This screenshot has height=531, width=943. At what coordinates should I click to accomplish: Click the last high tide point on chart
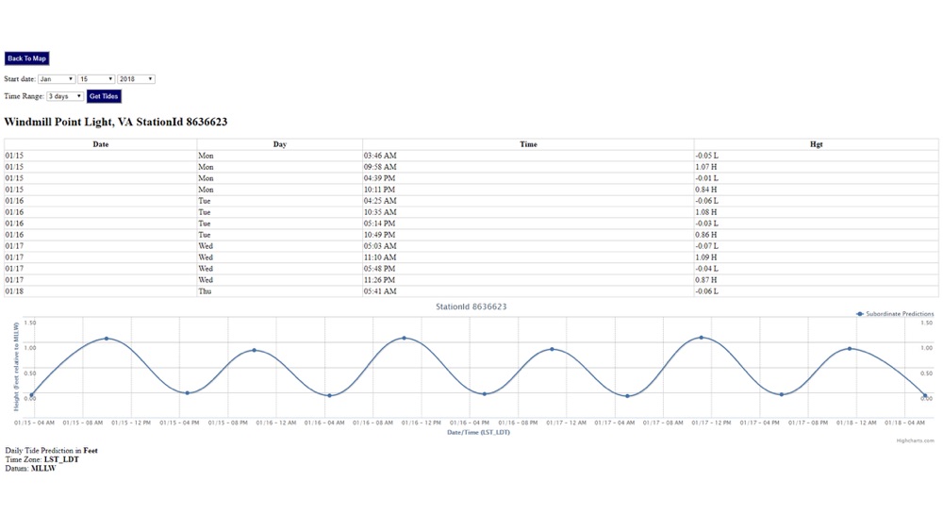[x=850, y=349]
